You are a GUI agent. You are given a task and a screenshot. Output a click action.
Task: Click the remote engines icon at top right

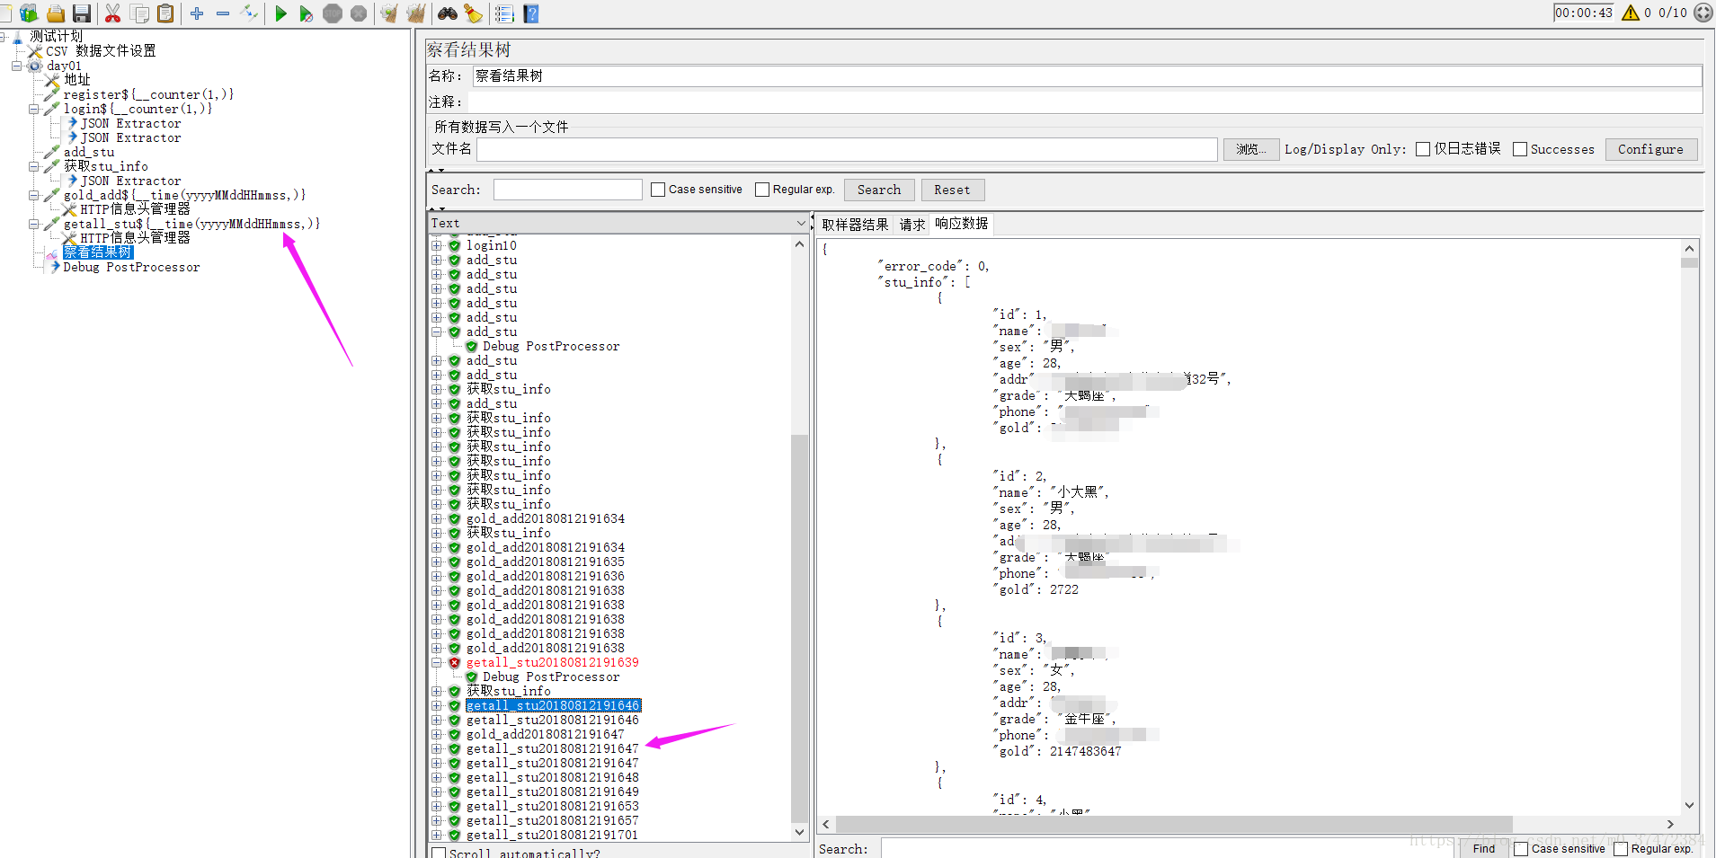coord(1703,13)
